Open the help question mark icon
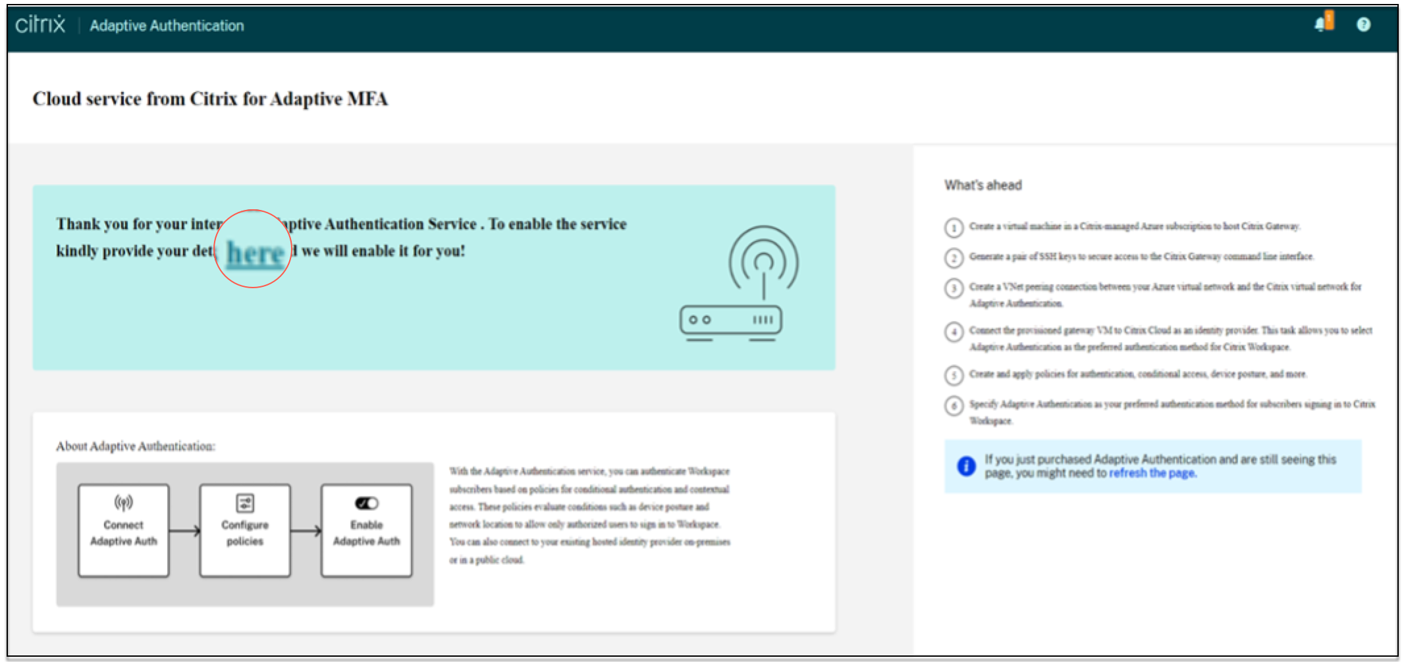This screenshot has width=1404, height=662. pyautogui.click(x=1363, y=24)
